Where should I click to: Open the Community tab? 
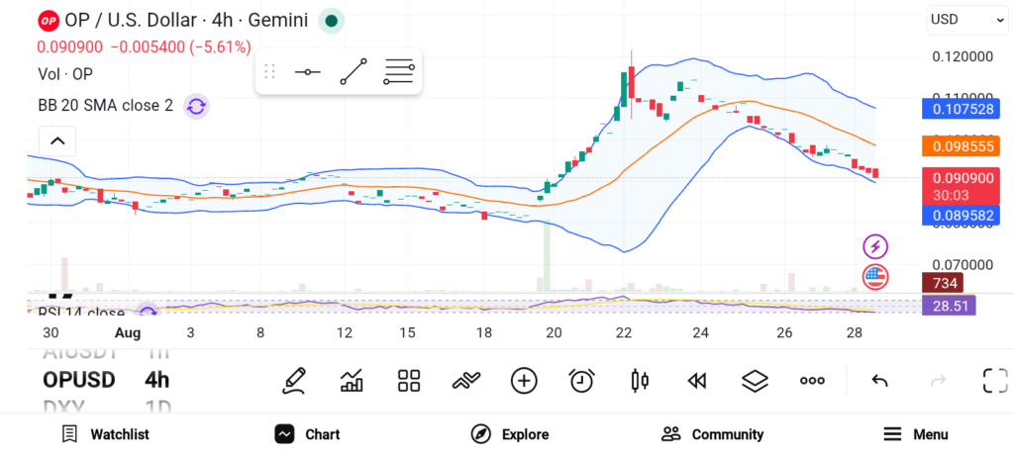pos(712,434)
